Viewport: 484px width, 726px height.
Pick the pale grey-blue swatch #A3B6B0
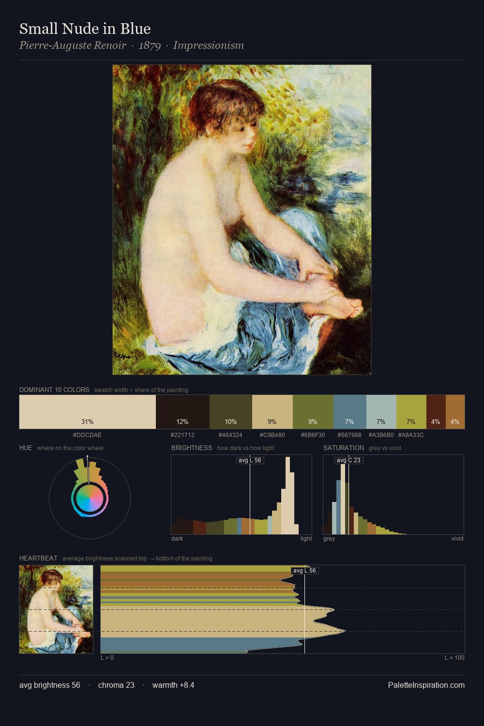(x=381, y=412)
